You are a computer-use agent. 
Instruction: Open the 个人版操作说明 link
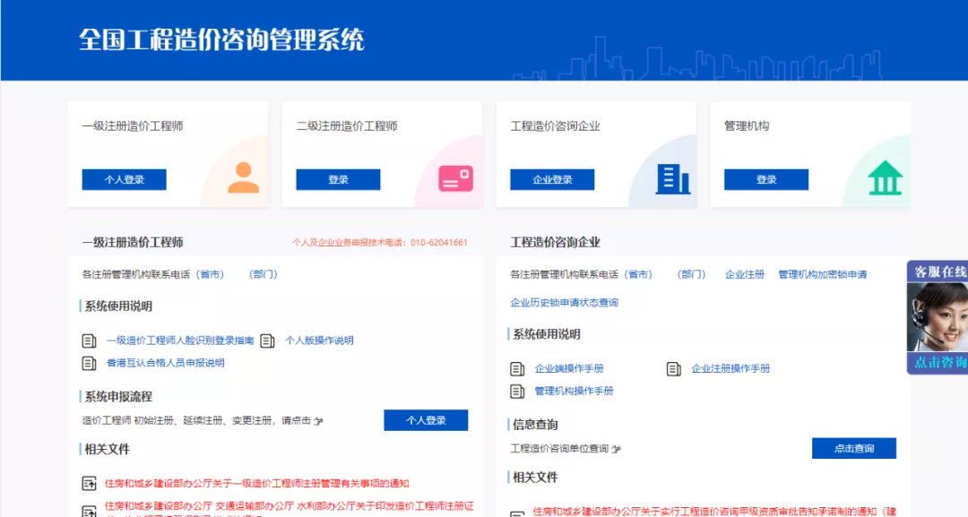click(x=319, y=340)
